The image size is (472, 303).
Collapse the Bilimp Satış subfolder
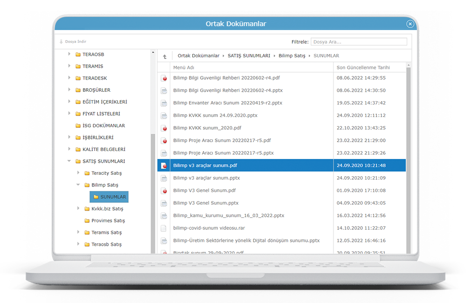(78, 185)
